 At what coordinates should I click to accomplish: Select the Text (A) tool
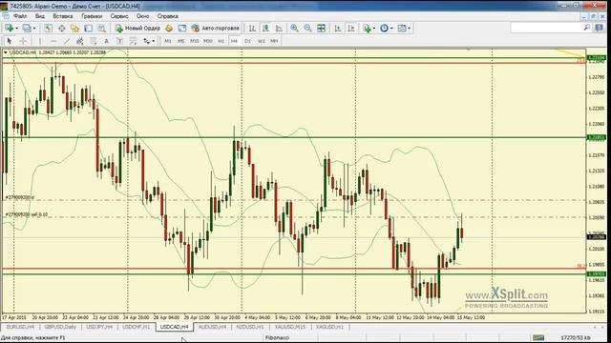click(106, 41)
